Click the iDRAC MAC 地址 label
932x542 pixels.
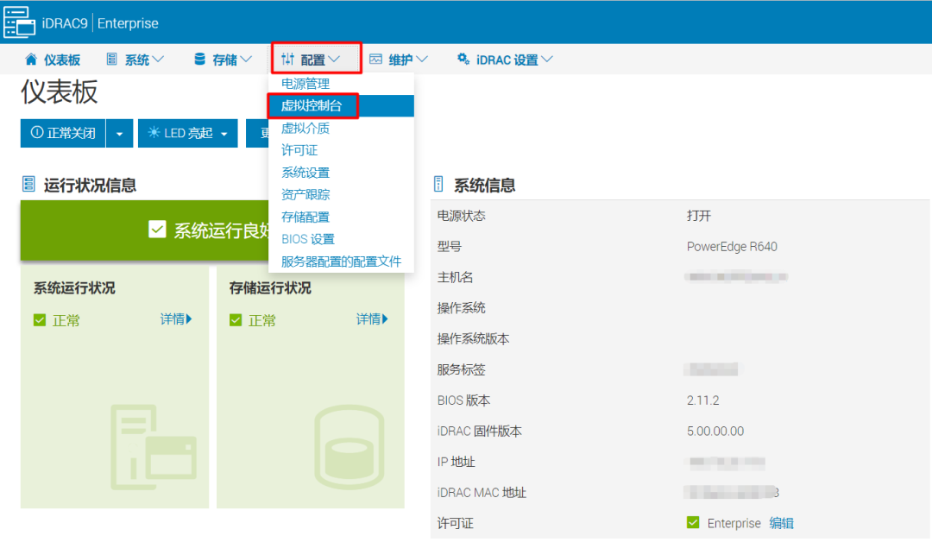[x=482, y=493]
